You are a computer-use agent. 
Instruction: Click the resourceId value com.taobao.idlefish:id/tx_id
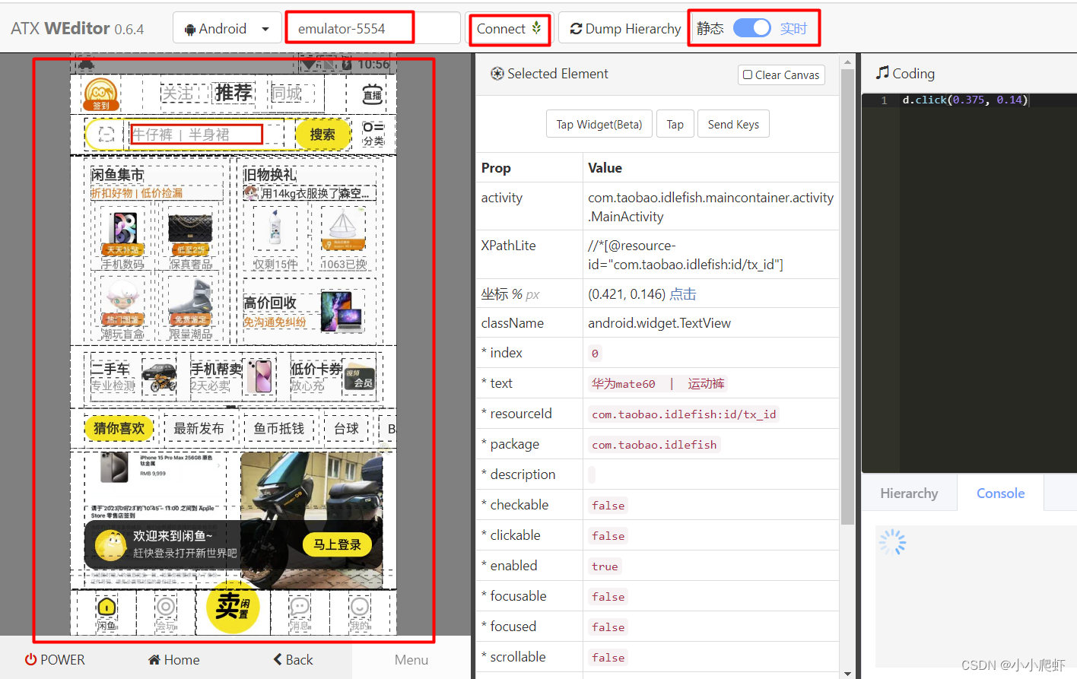(x=684, y=414)
